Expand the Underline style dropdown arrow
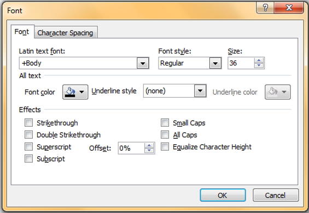Viewport: 309px width, 213px height. coord(200,91)
